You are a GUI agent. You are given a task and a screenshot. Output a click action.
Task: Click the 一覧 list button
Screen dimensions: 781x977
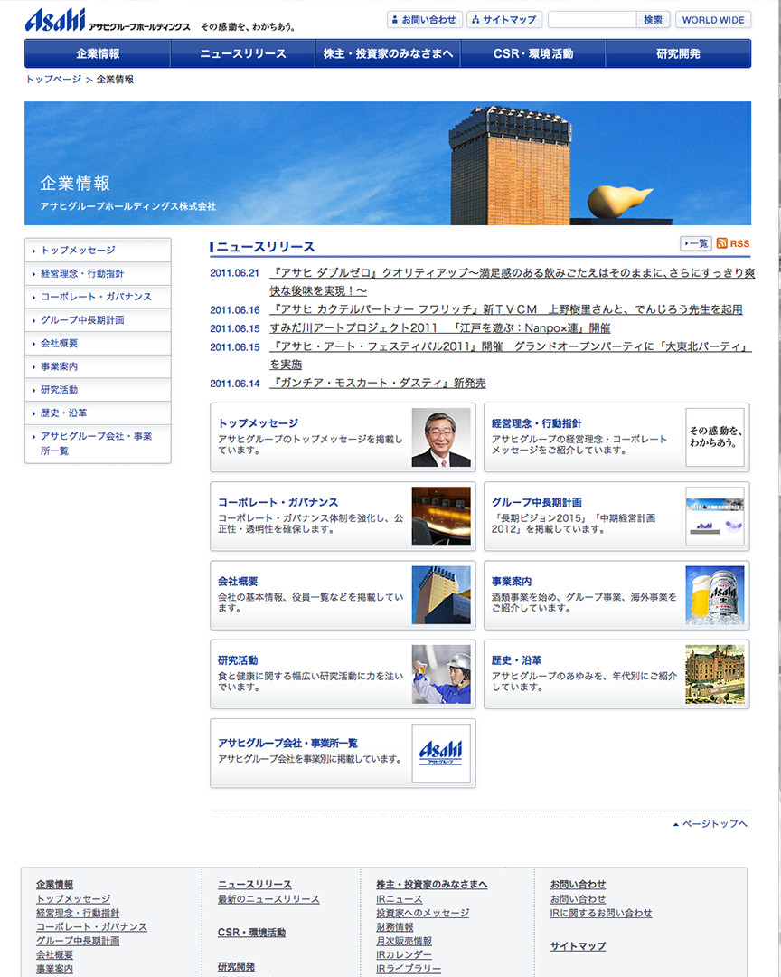point(696,243)
